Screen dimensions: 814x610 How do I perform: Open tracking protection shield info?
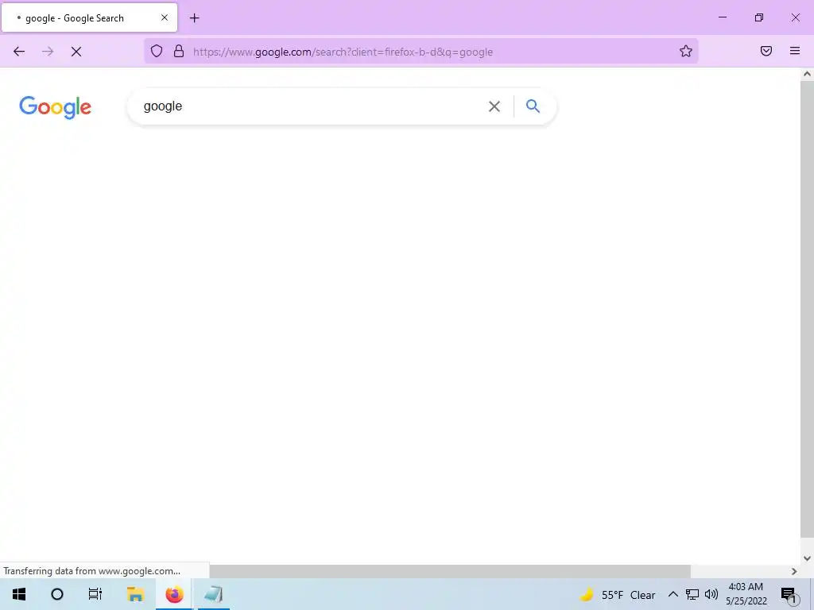[157, 51]
